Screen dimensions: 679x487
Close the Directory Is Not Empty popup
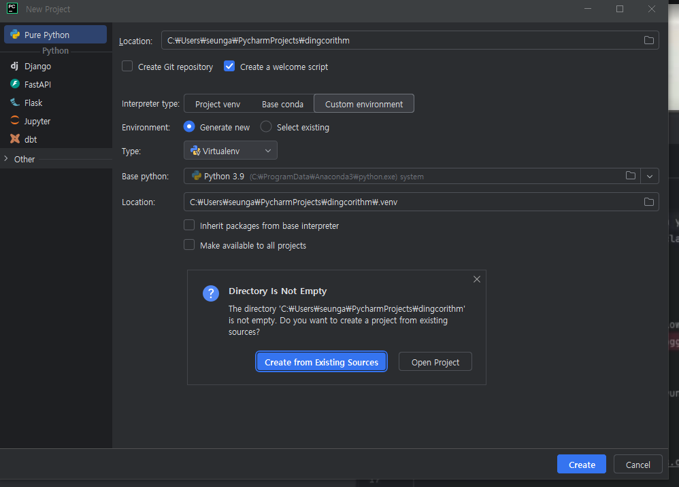(x=477, y=279)
